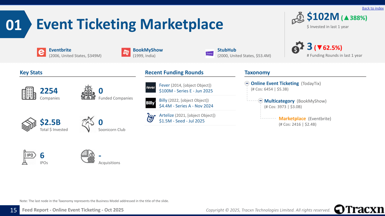This screenshot has height=216, width=385.
Task: Click the StubHub logo icon
Action: click(210, 53)
